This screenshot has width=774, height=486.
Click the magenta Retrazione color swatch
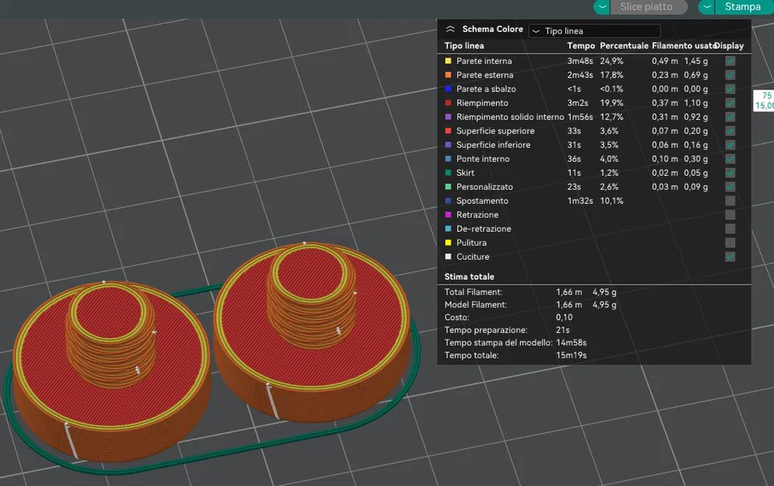[x=449, y=215]
